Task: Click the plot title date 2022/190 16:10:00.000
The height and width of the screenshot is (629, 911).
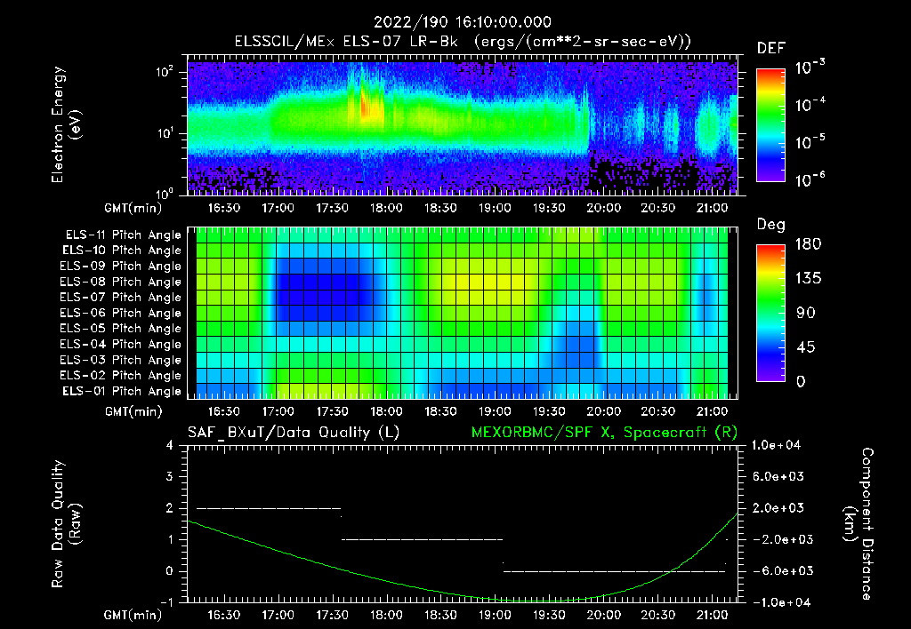Action: coord(462,22)
